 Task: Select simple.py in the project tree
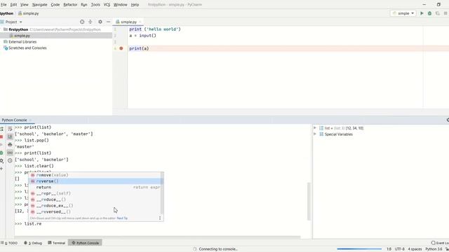coord(22,36)
